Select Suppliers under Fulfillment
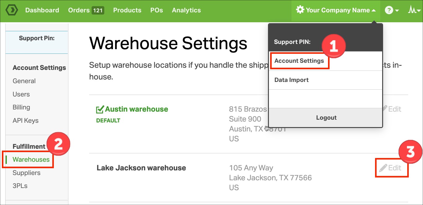 [x=26, y=173]
